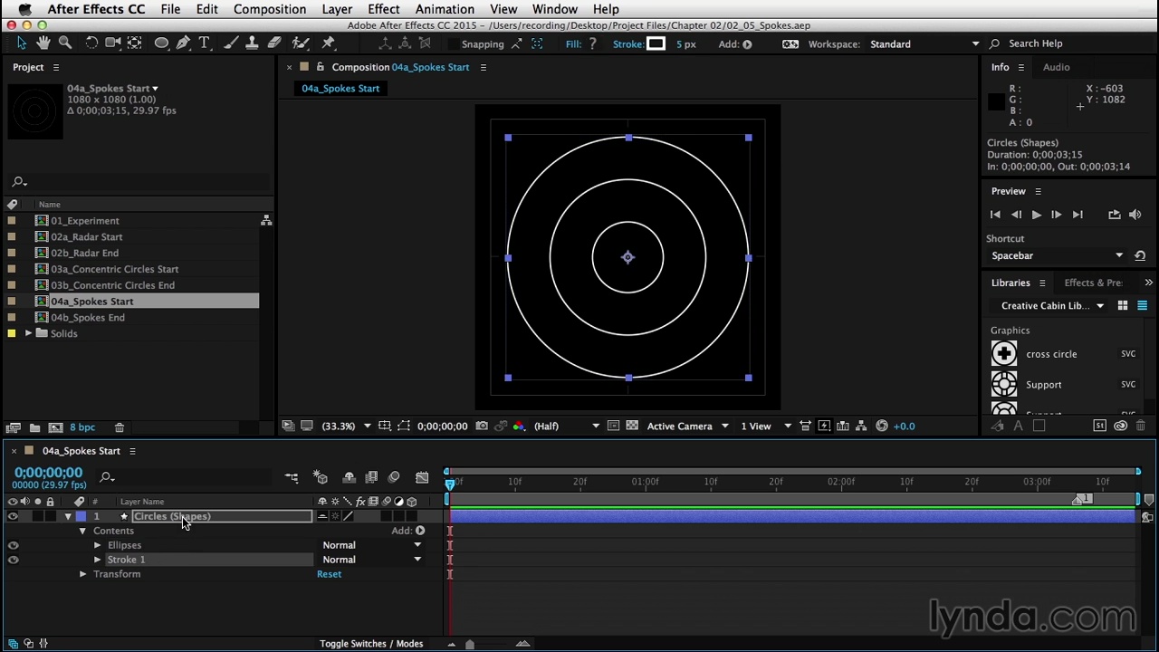Hide the Circles (Shapes) layer
Viewport: 1159px width, 652px height.
[13, 516]
